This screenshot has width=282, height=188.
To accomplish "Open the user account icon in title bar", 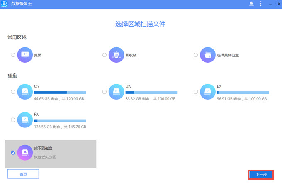I will tap(251, 4).
